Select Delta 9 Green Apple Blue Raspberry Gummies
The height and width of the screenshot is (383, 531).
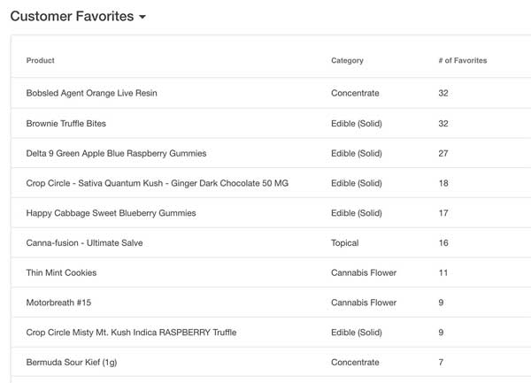click(116, 153)
